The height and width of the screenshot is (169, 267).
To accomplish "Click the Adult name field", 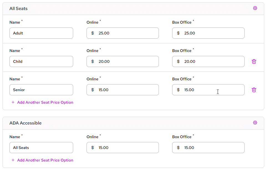I will pos(41,33).
